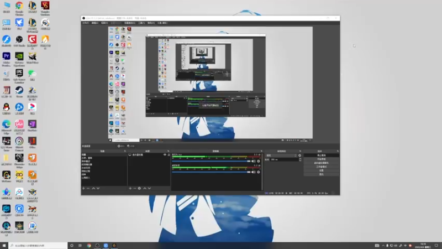The height and width of the screenshot is (249, 442).
Task: Open the Windows Start menu
Action: (4, 246)
